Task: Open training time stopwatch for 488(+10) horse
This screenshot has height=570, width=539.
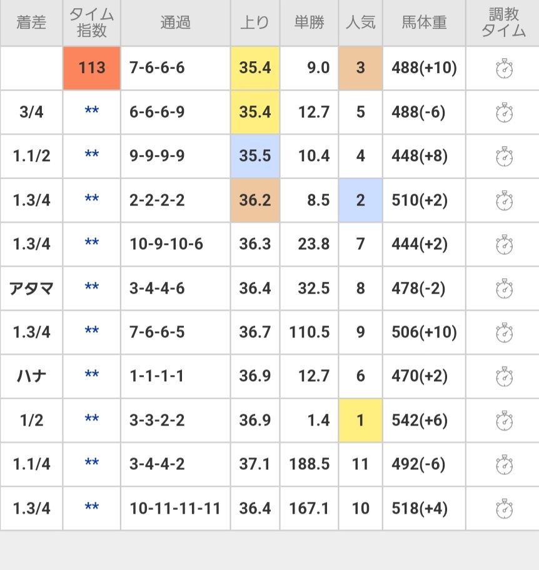Action: point(504,68)
